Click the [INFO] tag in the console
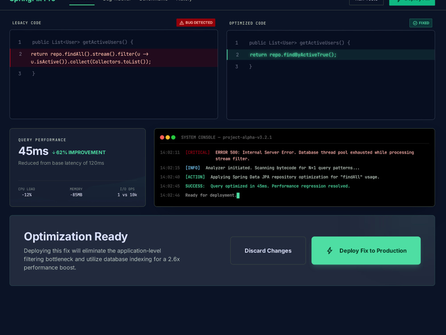The height and width of the screenshot is (335, 446). coord(193,168)
